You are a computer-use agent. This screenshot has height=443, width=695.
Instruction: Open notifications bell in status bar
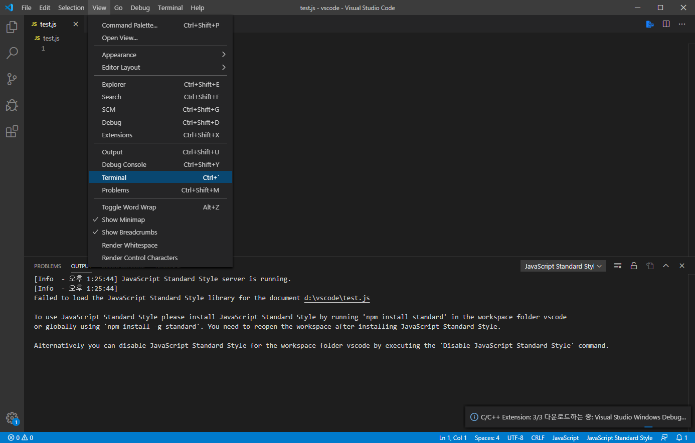pyautogui.click(x=682, y=437)
